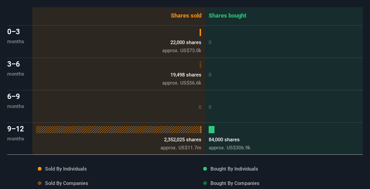This screenshot has height=189, width=370.
Task: Click the sold 0 value in 6–9 months row
Action: (200, 107)
